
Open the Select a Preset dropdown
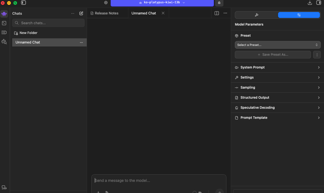pyautogui.click(x=278, y=45)
